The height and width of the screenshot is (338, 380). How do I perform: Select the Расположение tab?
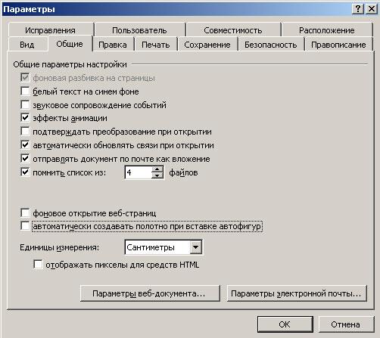(327, 30)
